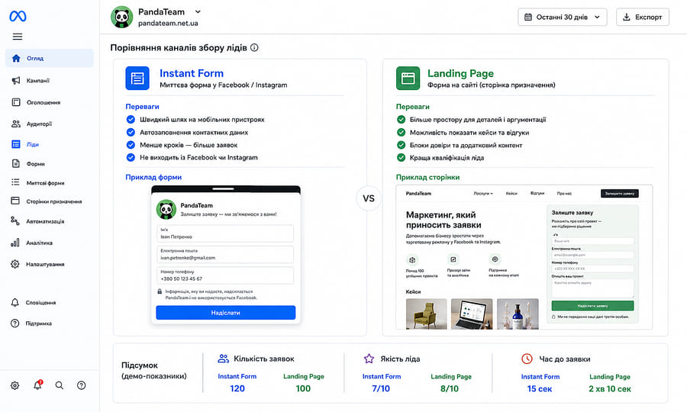Click the green Landing Page icon

(408, 79)
